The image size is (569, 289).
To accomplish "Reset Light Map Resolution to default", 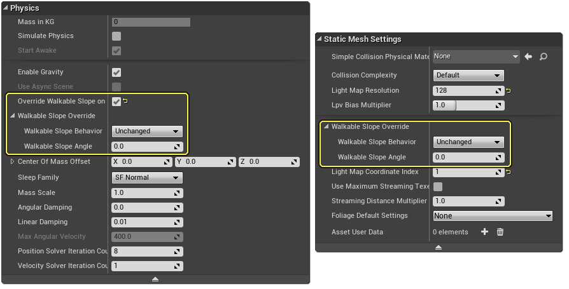I will pos(509,91).
